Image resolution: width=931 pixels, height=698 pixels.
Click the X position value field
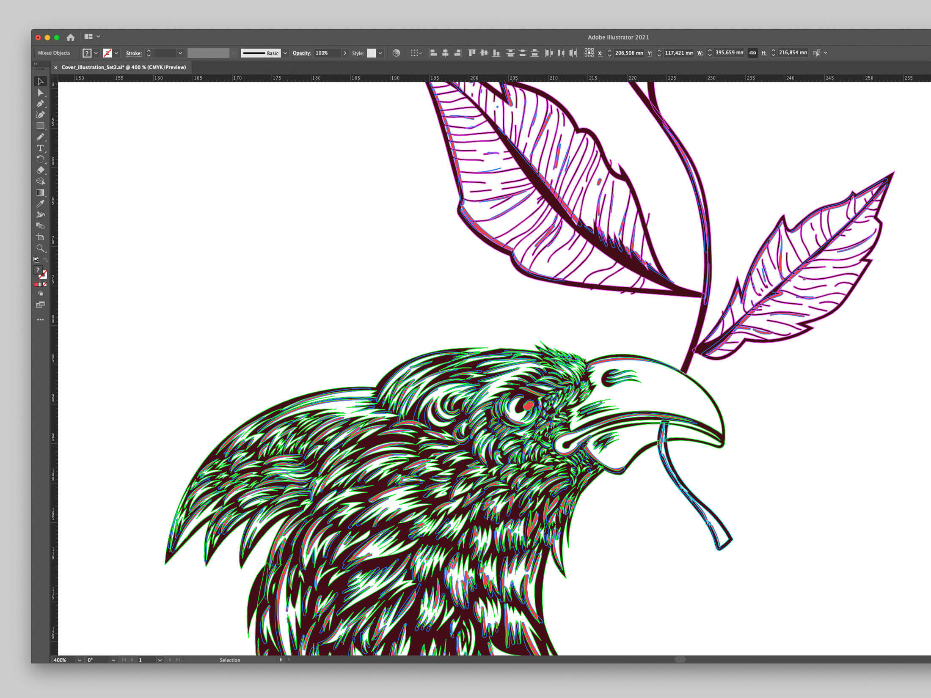coord(629,53)
